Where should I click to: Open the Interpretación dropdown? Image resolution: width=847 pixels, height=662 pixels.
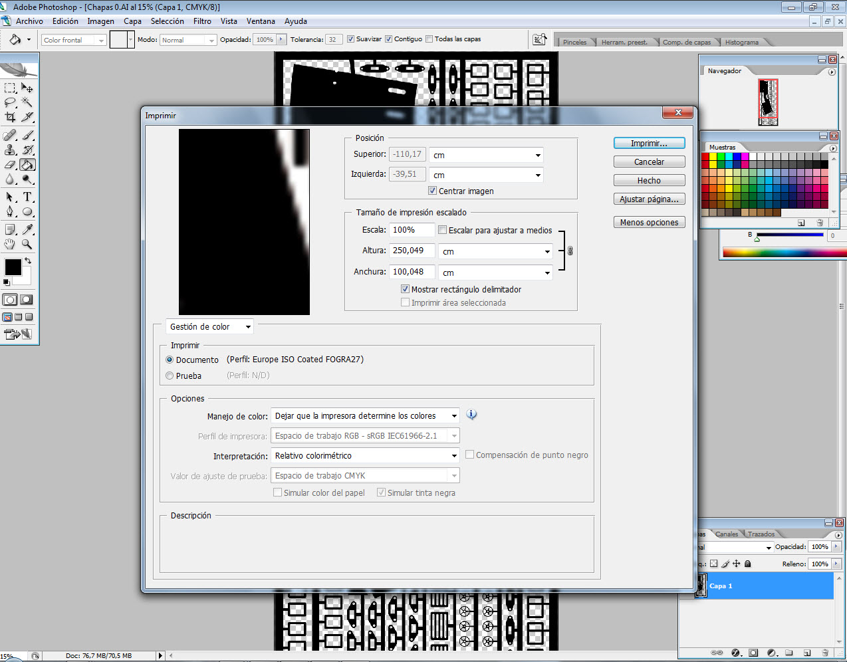pyautogui.click(x=365, y=456)
